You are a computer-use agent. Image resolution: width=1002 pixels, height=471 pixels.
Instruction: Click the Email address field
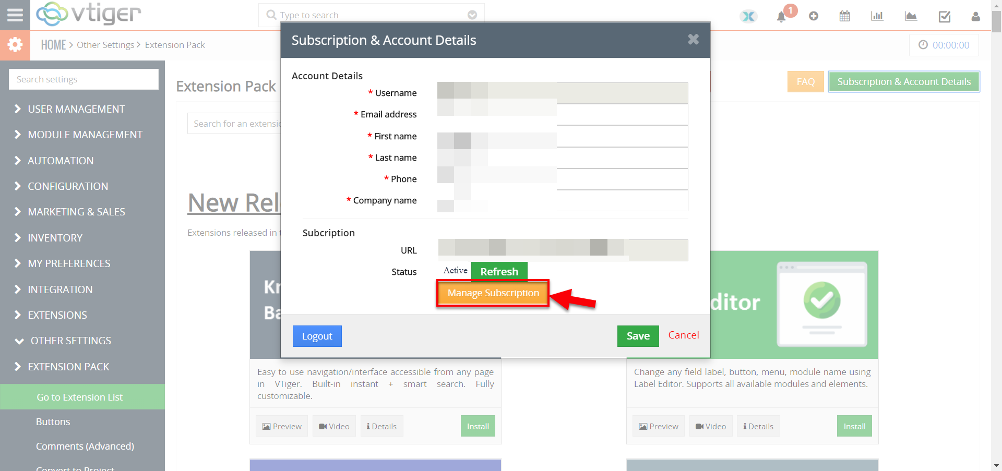point(563,114)
